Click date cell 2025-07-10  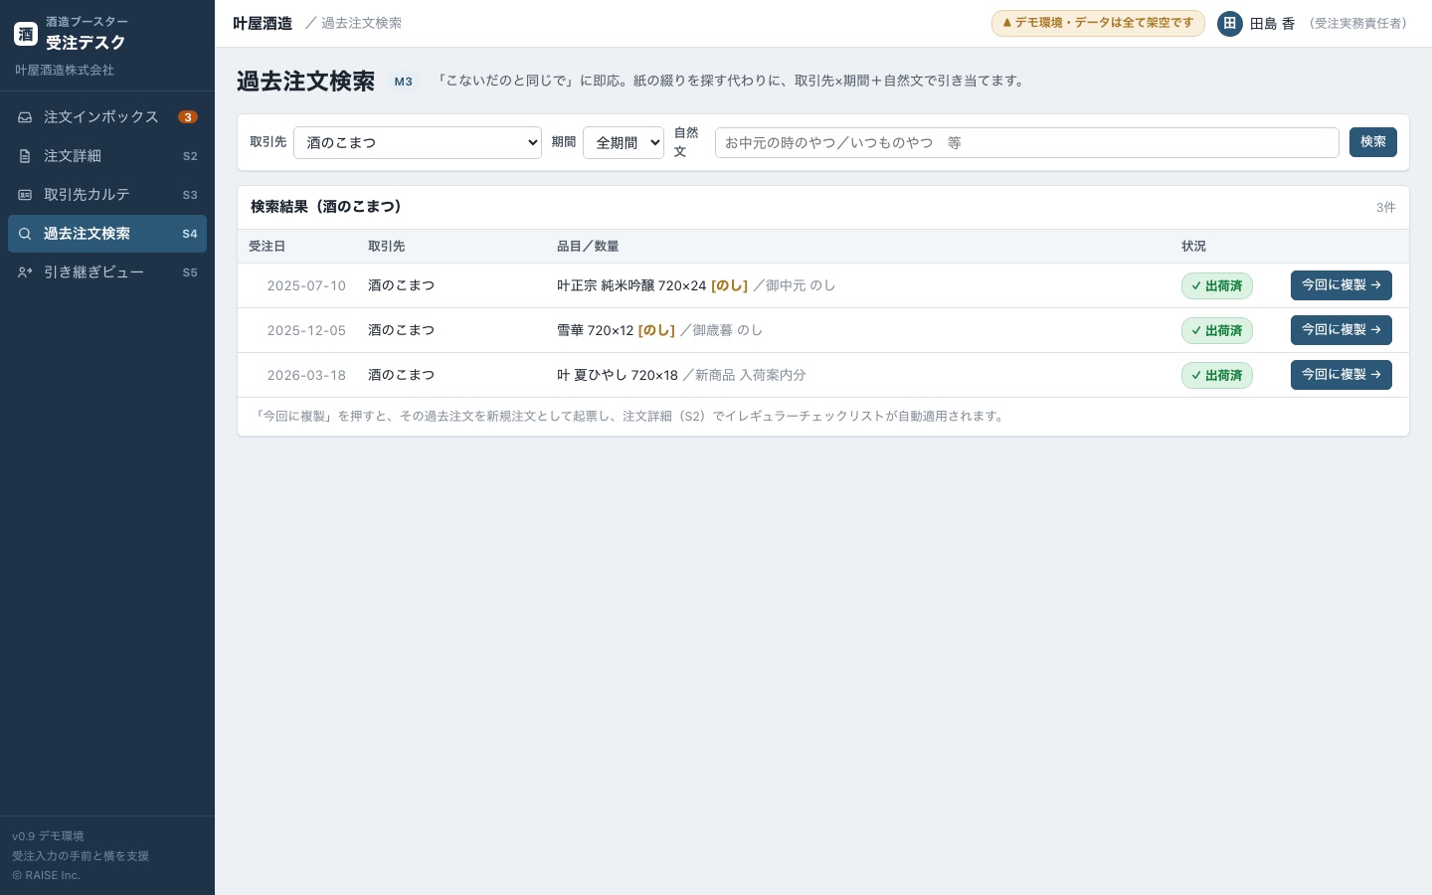click(x=306, y=286)
